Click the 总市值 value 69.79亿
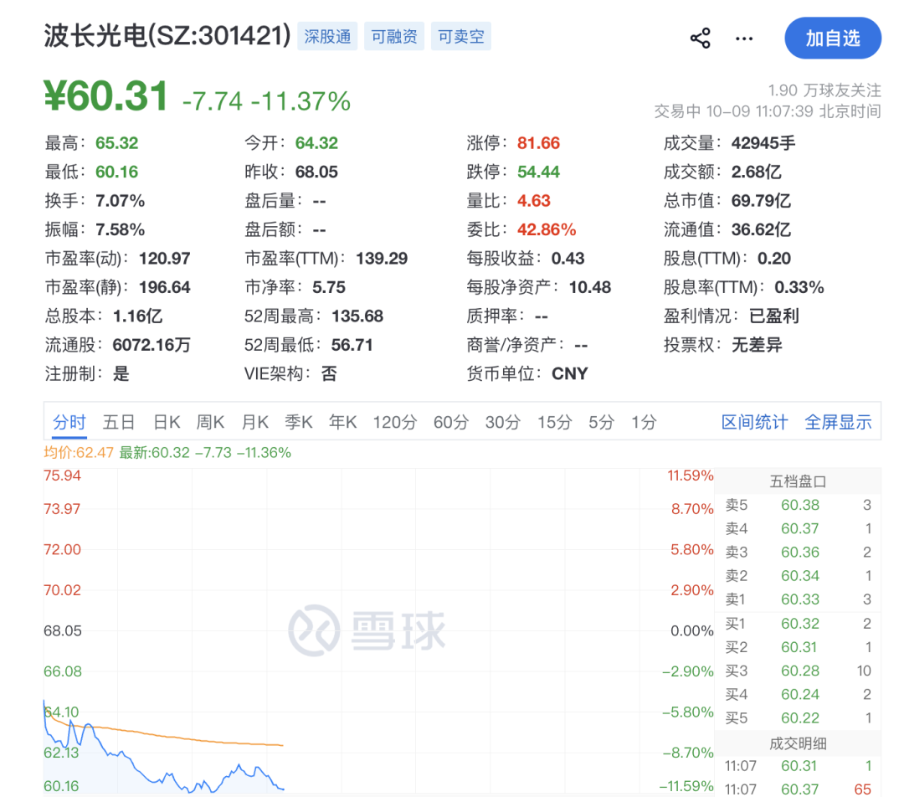The height and width of the screenshot is (797, 904). (x=761, y=201)
